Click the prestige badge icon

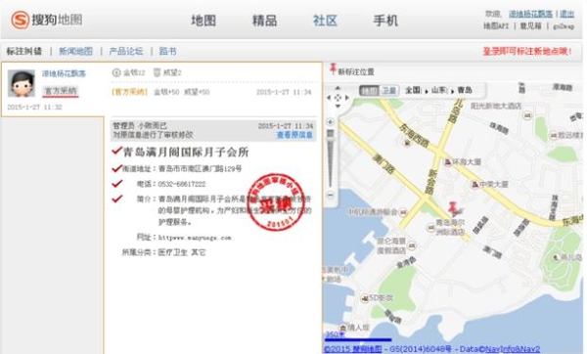(x=158, y=72)
